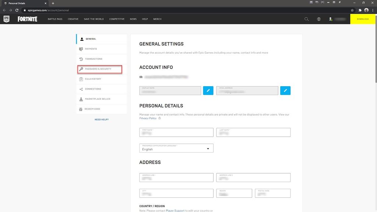377x212 pixels.
Task: Click the Epic Games logo
Action: (x=6, y=19)
